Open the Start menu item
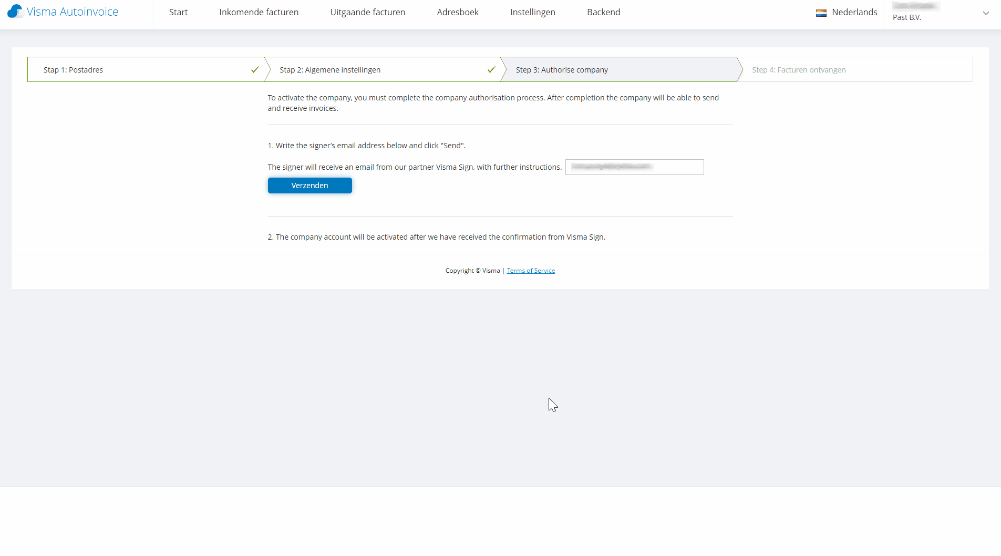The width and height of the screenshot is (1001, 556). point(178,12)
